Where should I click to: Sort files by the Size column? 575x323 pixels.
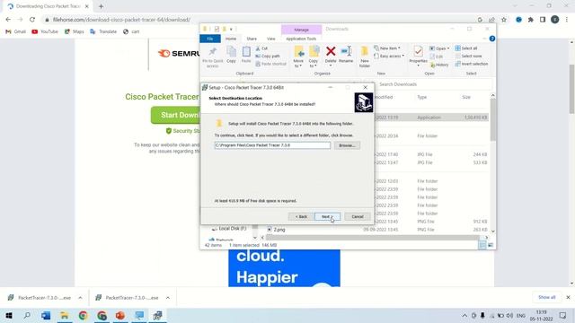point(466,97)
